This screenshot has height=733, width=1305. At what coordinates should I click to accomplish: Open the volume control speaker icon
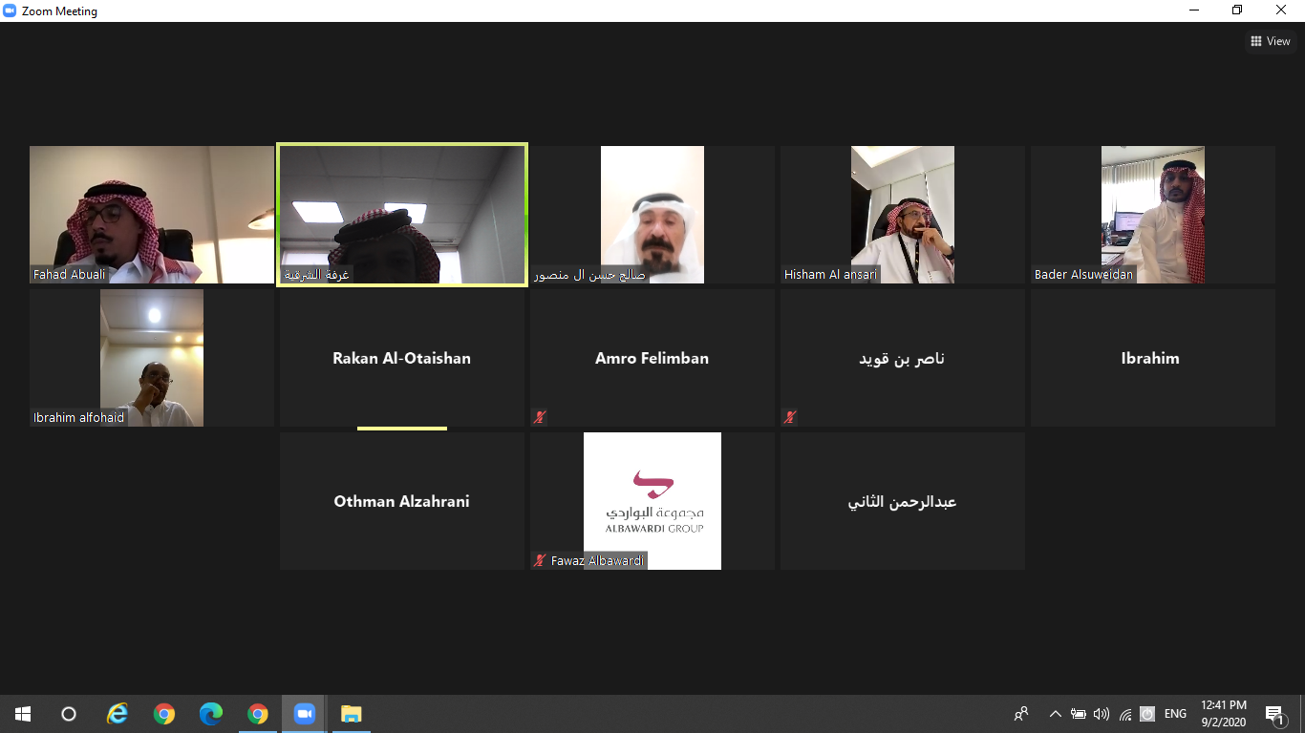click(1102, 714)
